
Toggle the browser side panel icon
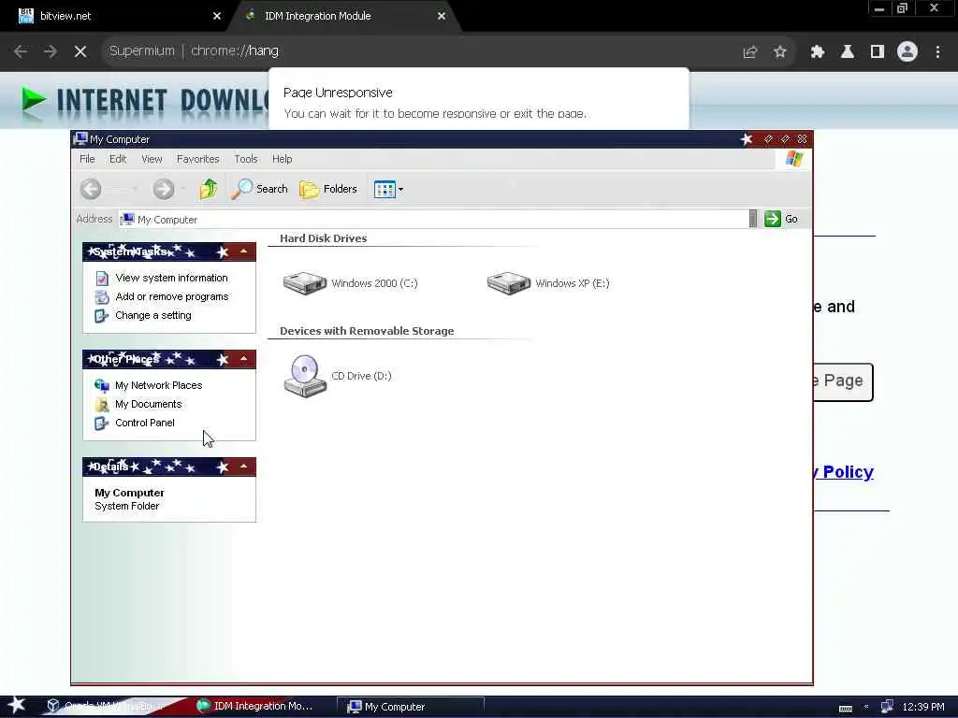(x=878, y=52)
